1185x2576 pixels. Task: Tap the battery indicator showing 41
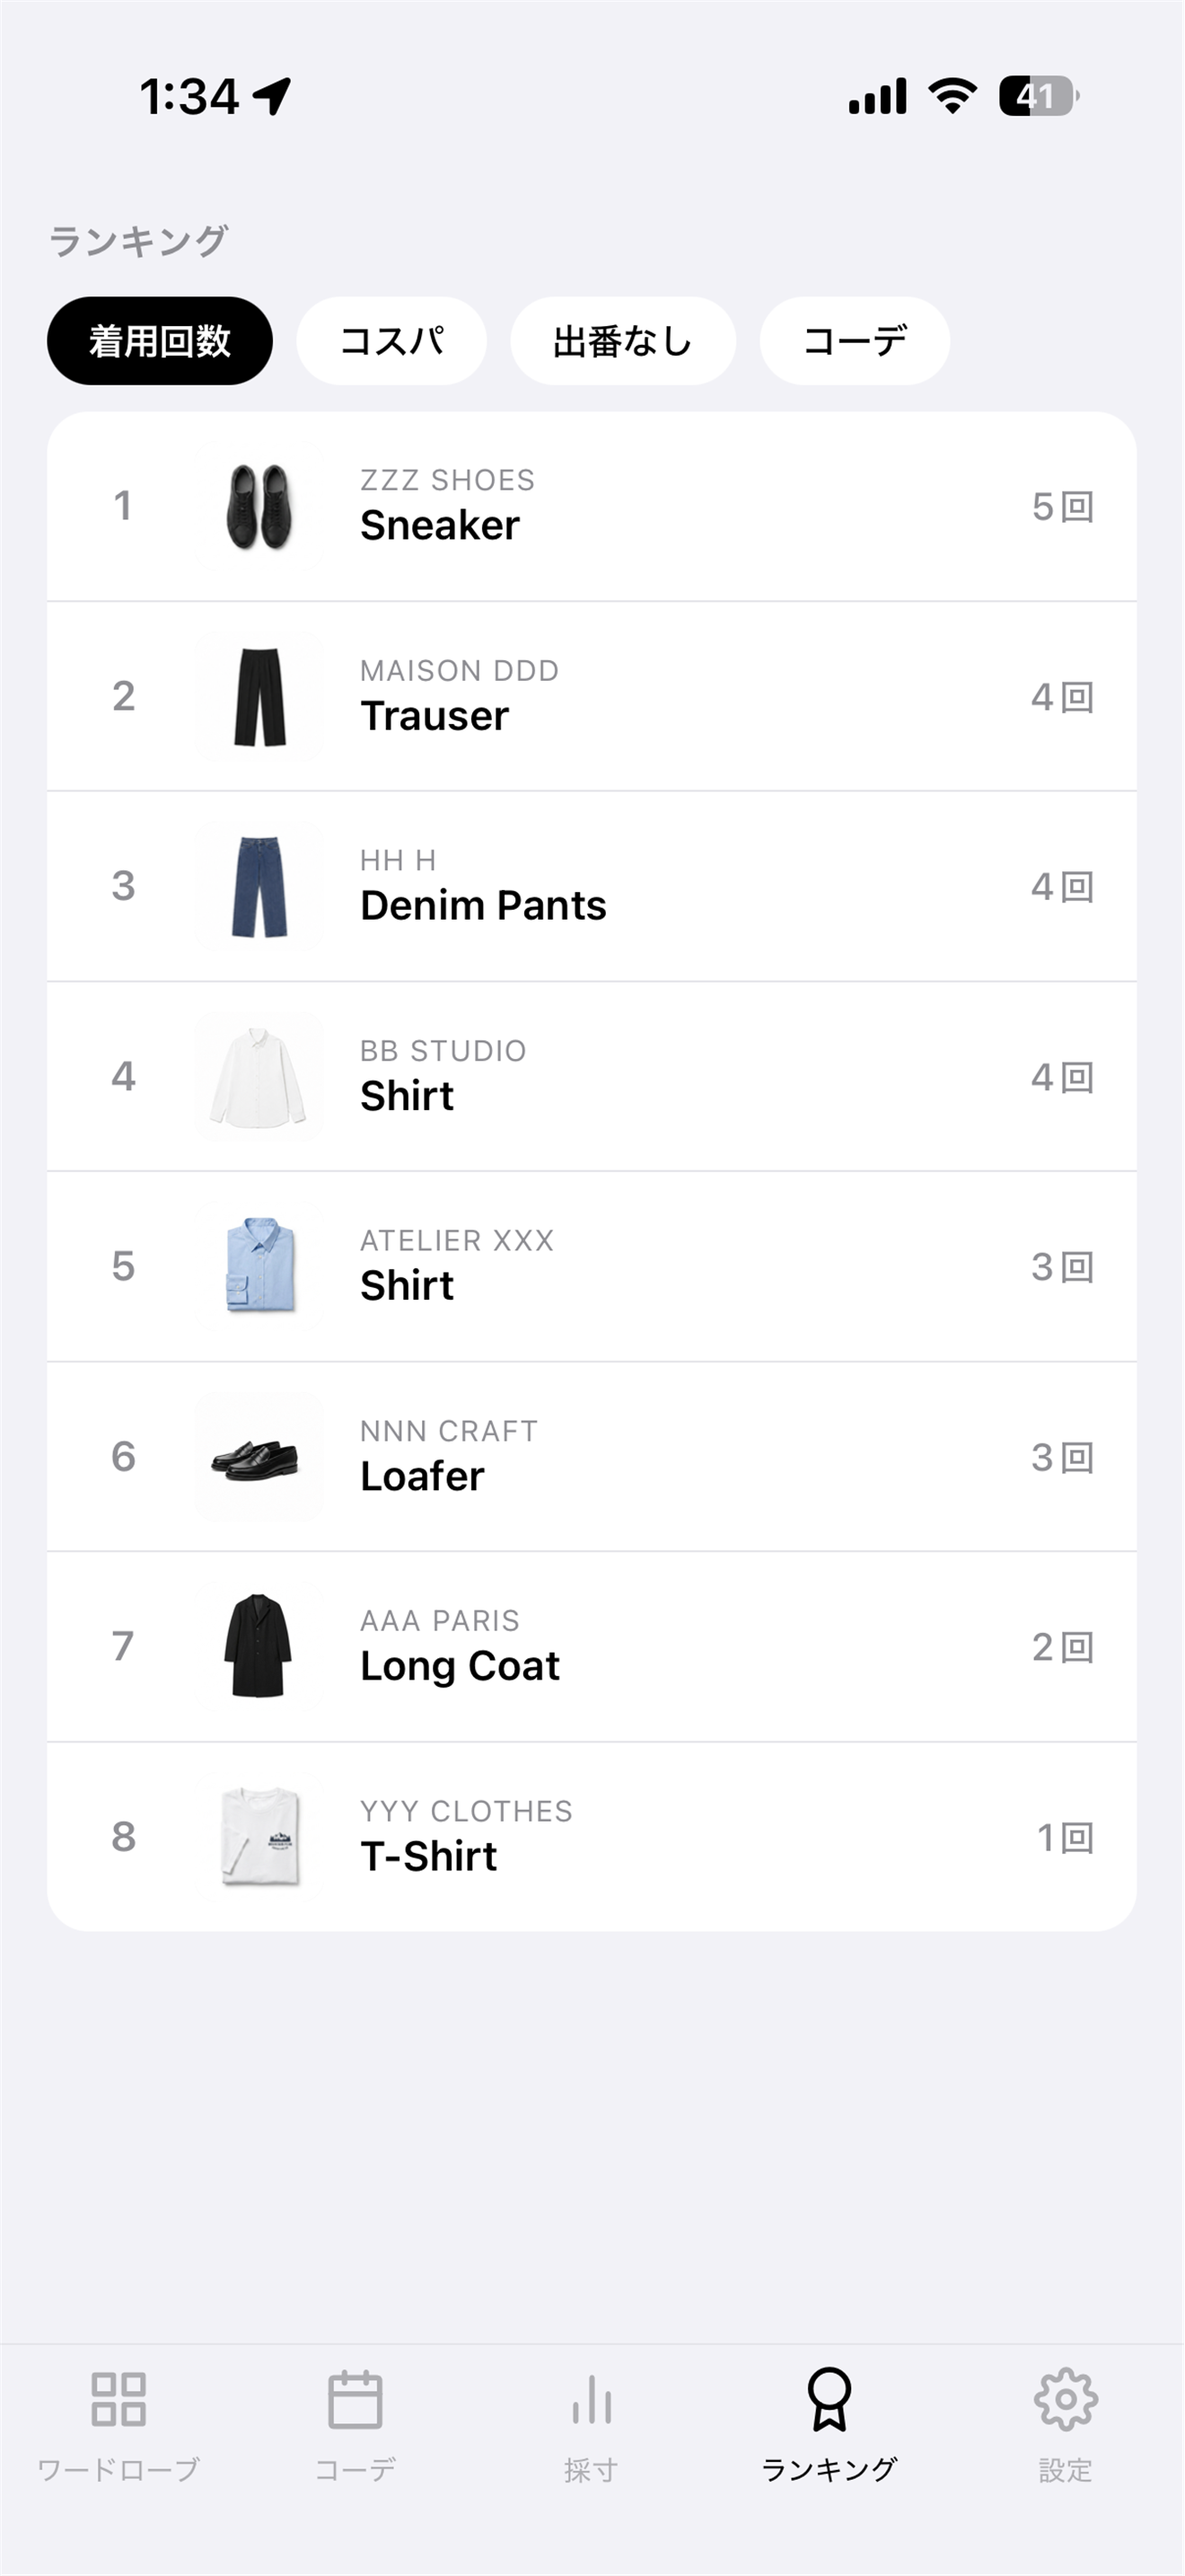click(x=1038, y=96)
